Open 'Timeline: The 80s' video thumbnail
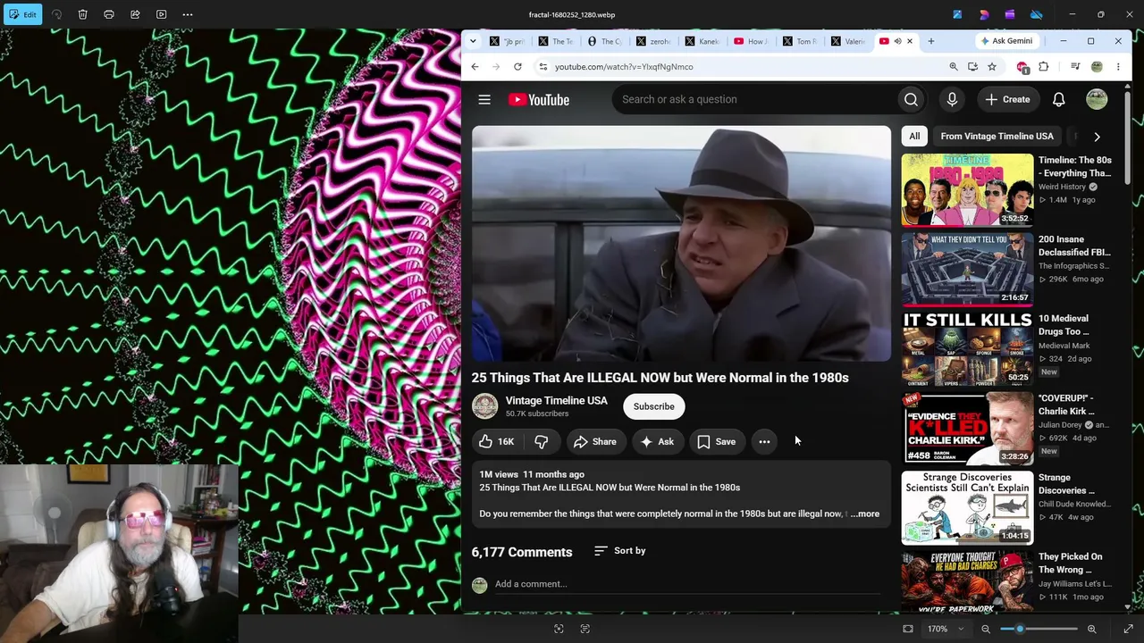 (x=967, y=190)
